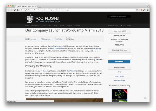The width and height of the screenshot is (156, 111).
Task: Open a new browser tab
Action: click(x=39, y=7)
